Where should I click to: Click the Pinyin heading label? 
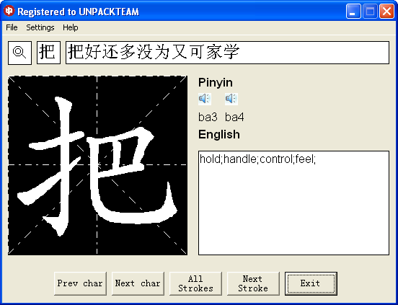coord(216,83)
